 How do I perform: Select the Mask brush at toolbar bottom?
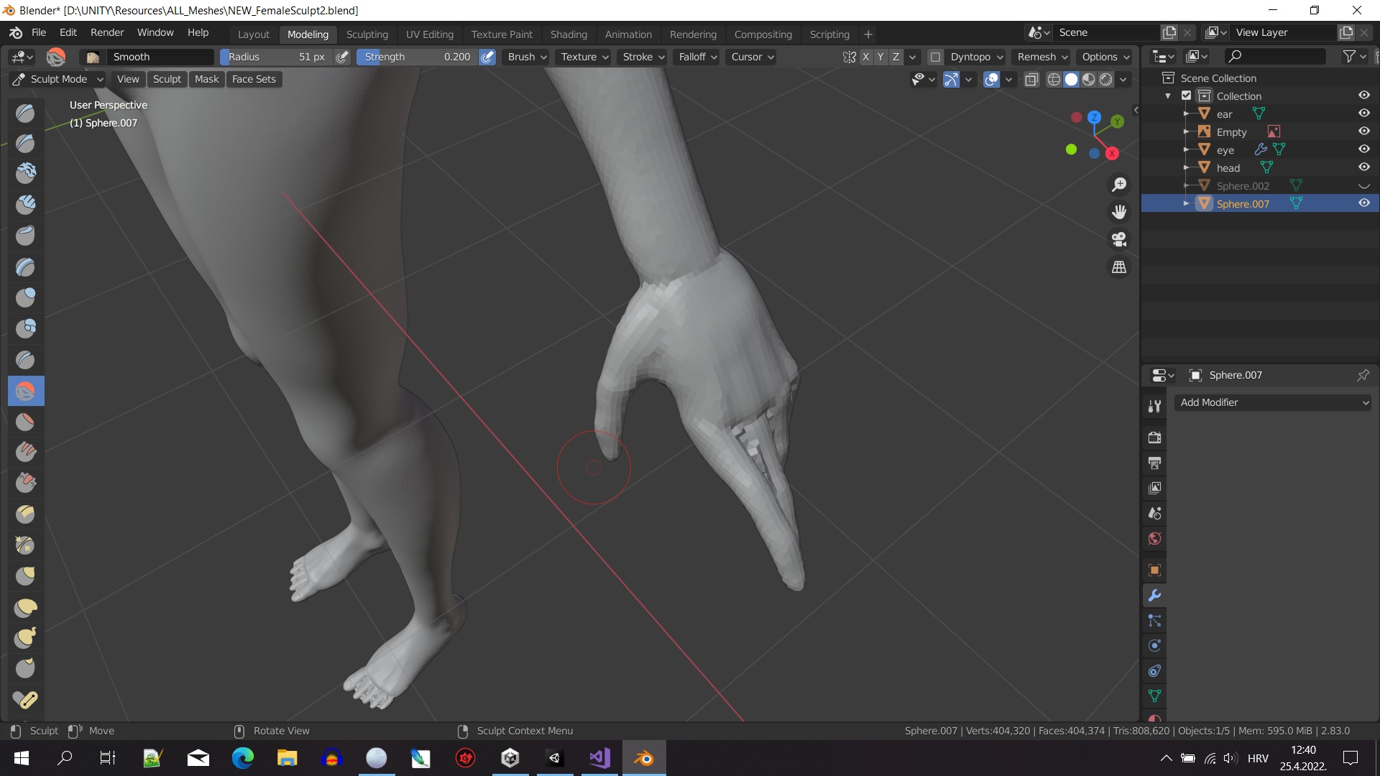click(x=25, y=699)
